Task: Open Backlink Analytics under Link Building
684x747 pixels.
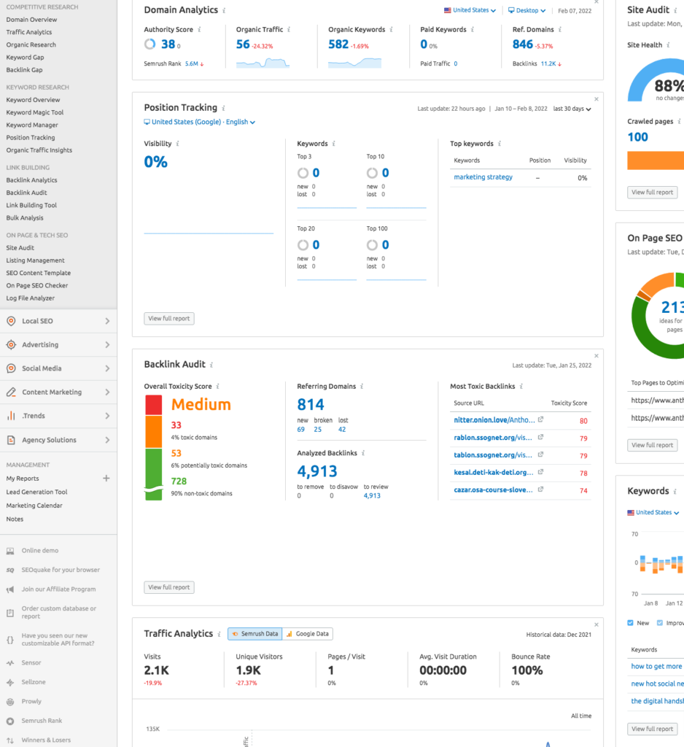Action: pos(32,179)
